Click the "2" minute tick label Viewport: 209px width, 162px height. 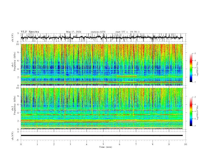pos(54,144)
